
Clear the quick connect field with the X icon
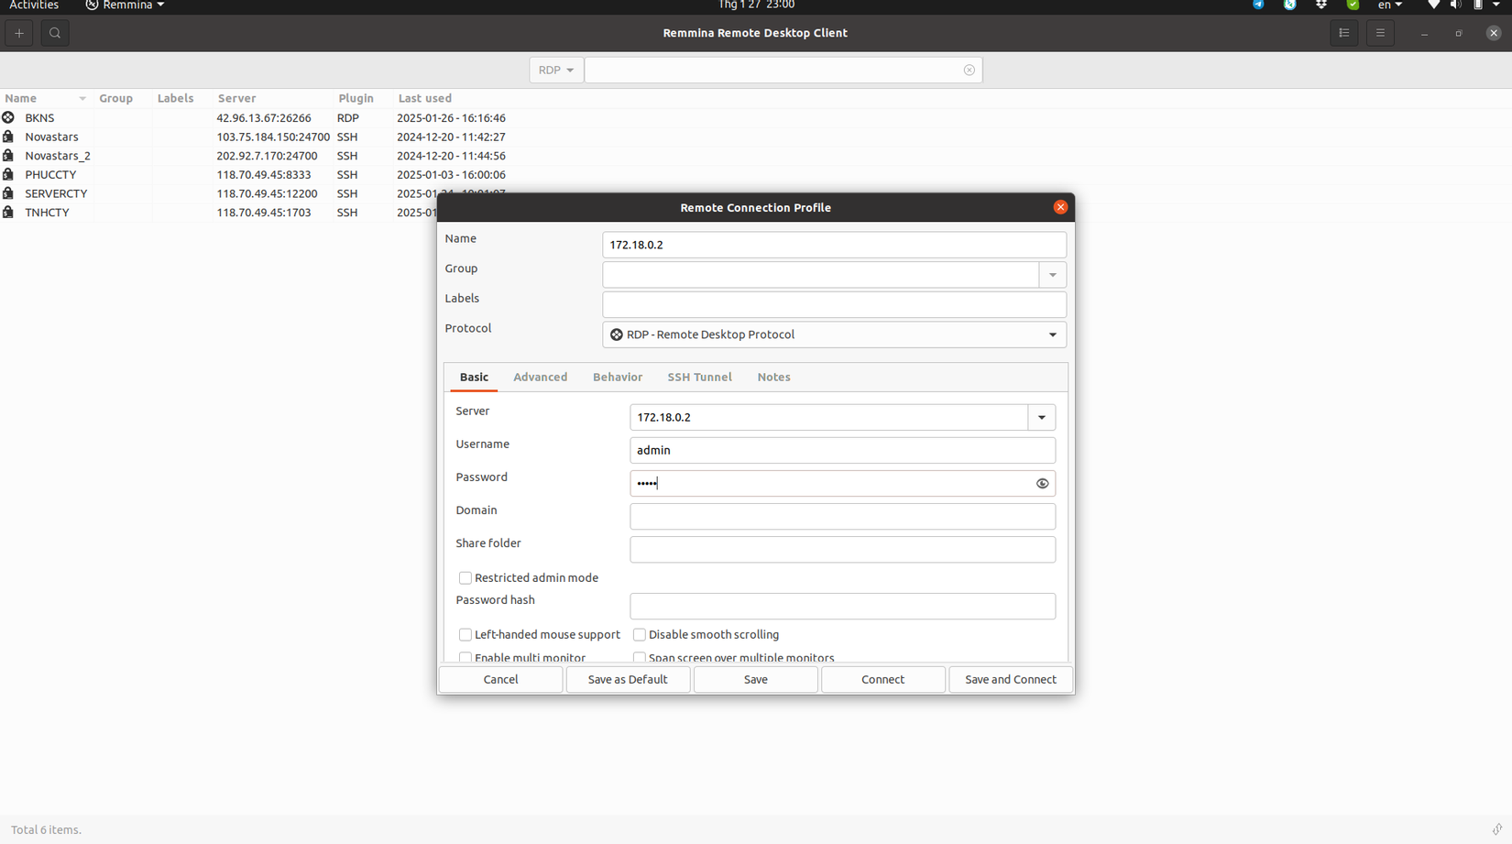pos(969,71)
